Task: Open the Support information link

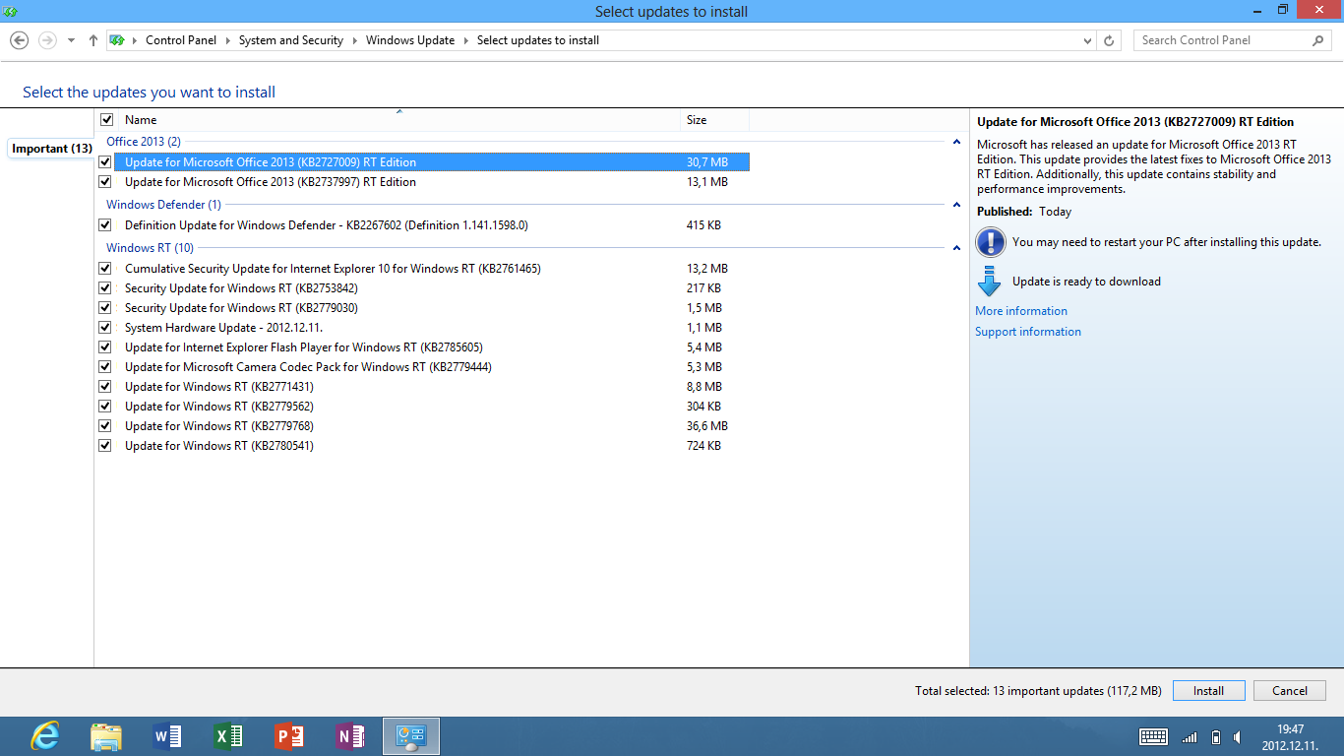Action: [1028, 332]
